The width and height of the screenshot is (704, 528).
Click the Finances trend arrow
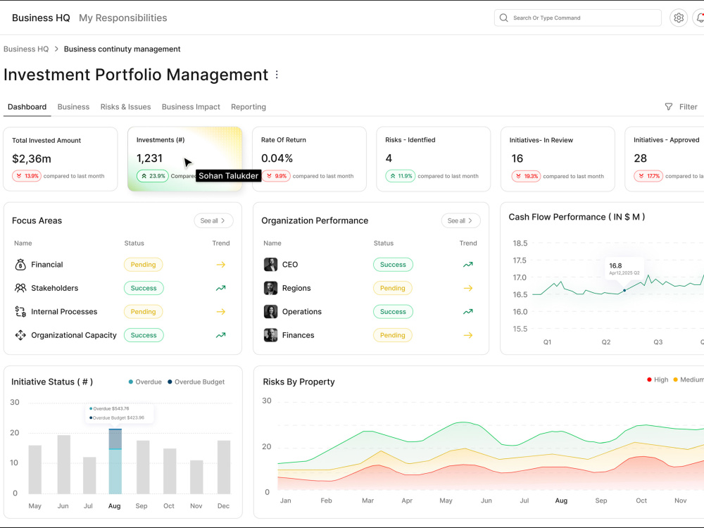tap(468, 335)
